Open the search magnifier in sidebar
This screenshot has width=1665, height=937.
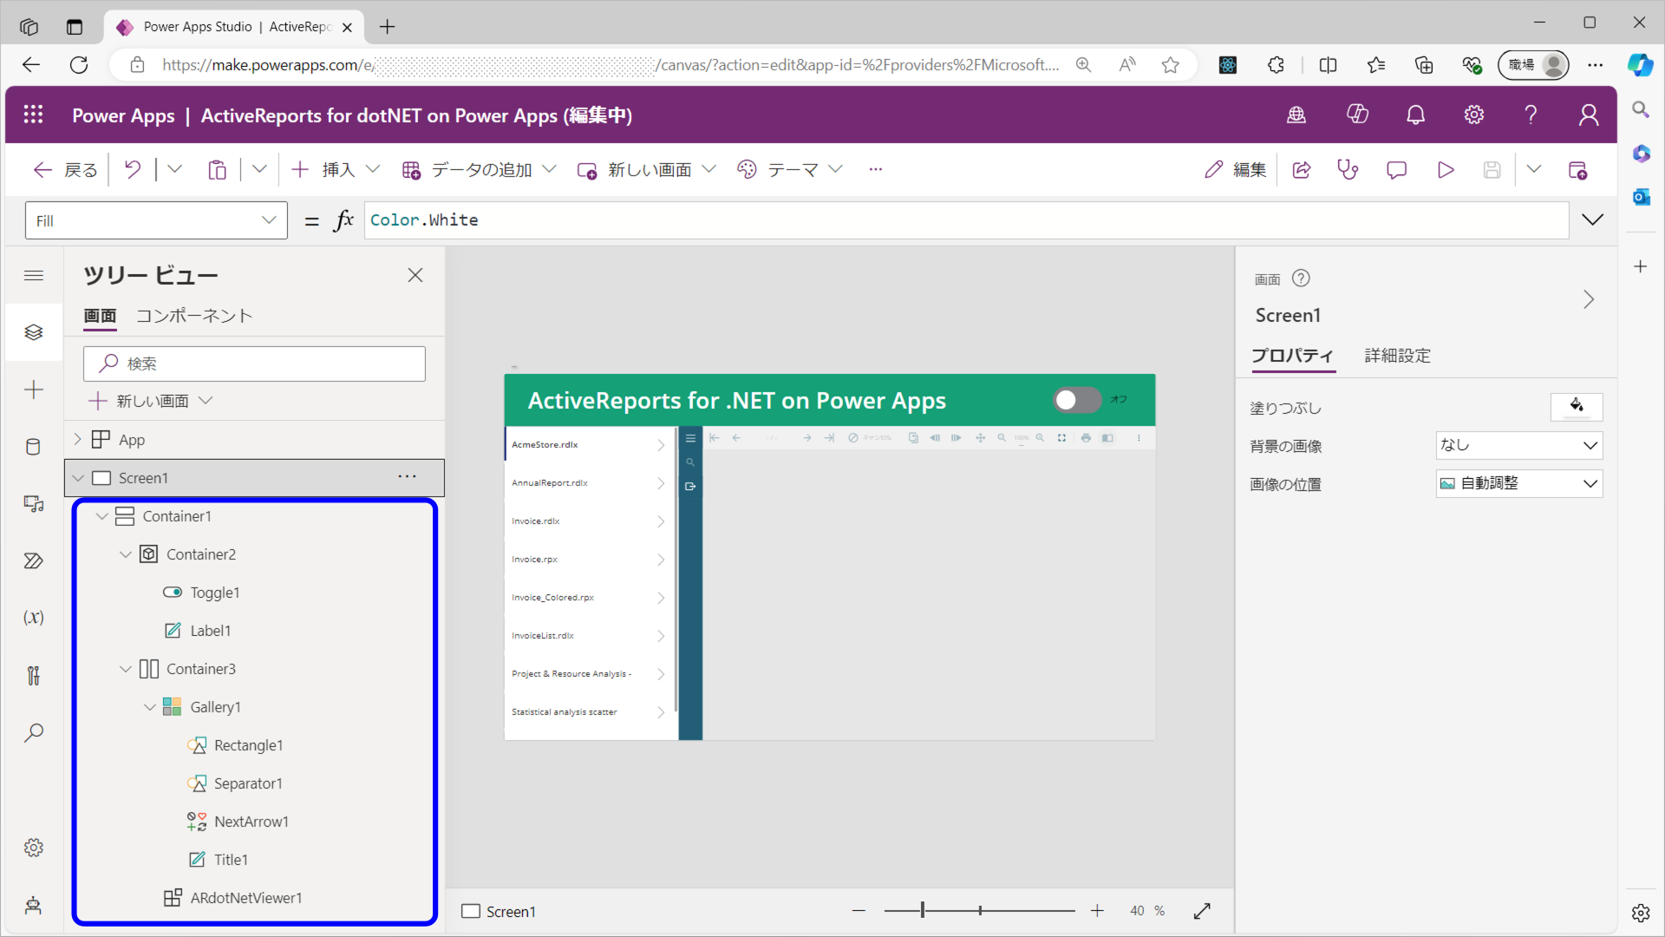pyautogui.click(x=34, y=733)
